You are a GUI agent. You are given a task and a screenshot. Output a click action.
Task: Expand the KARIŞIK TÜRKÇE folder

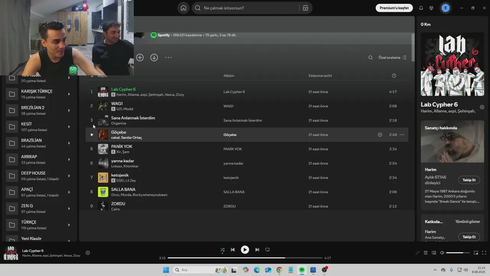pos(69,94)
